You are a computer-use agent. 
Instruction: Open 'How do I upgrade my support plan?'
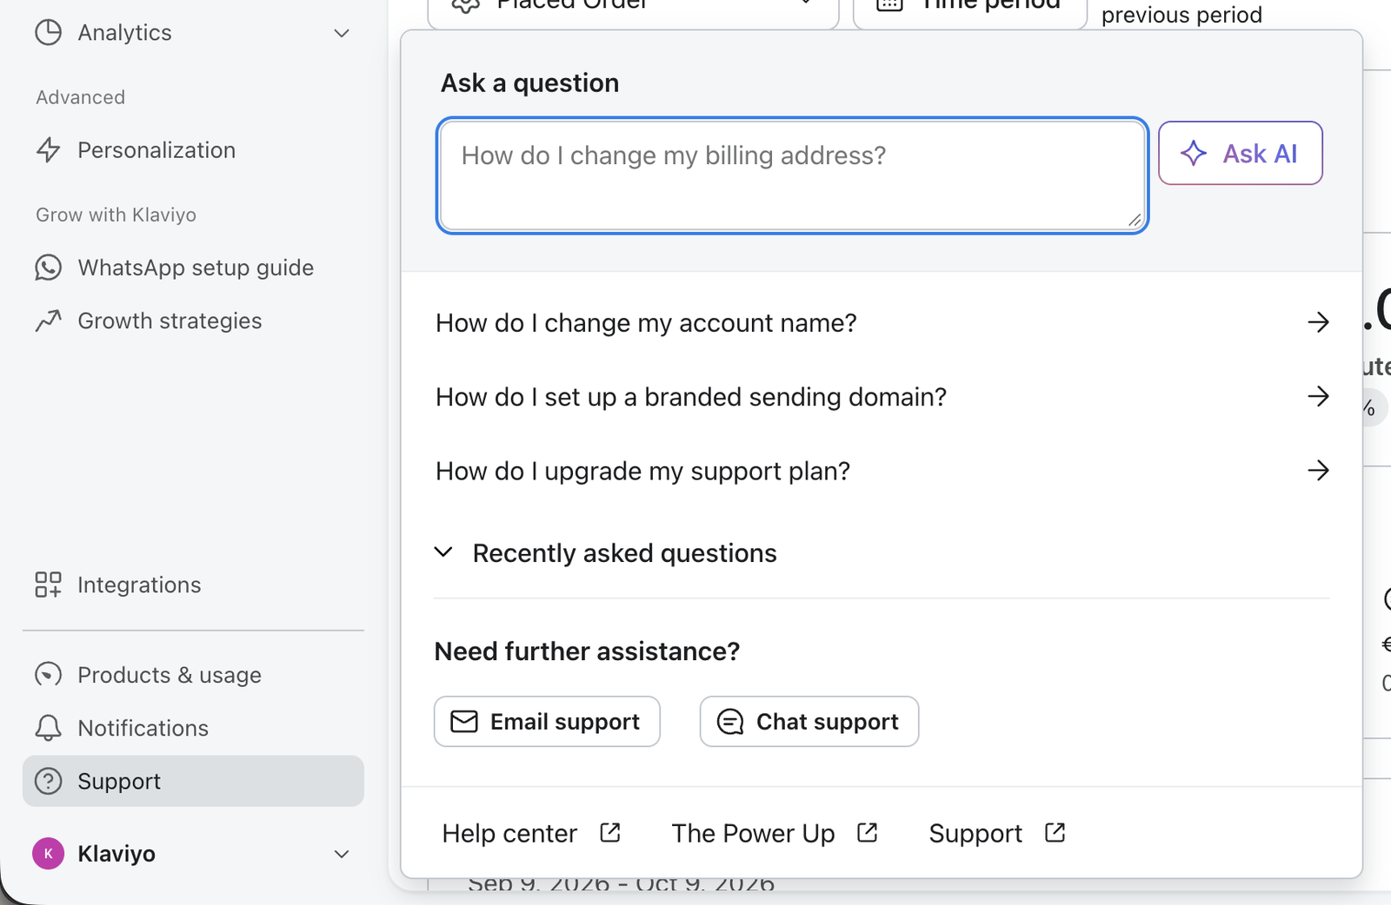(882, 471)
